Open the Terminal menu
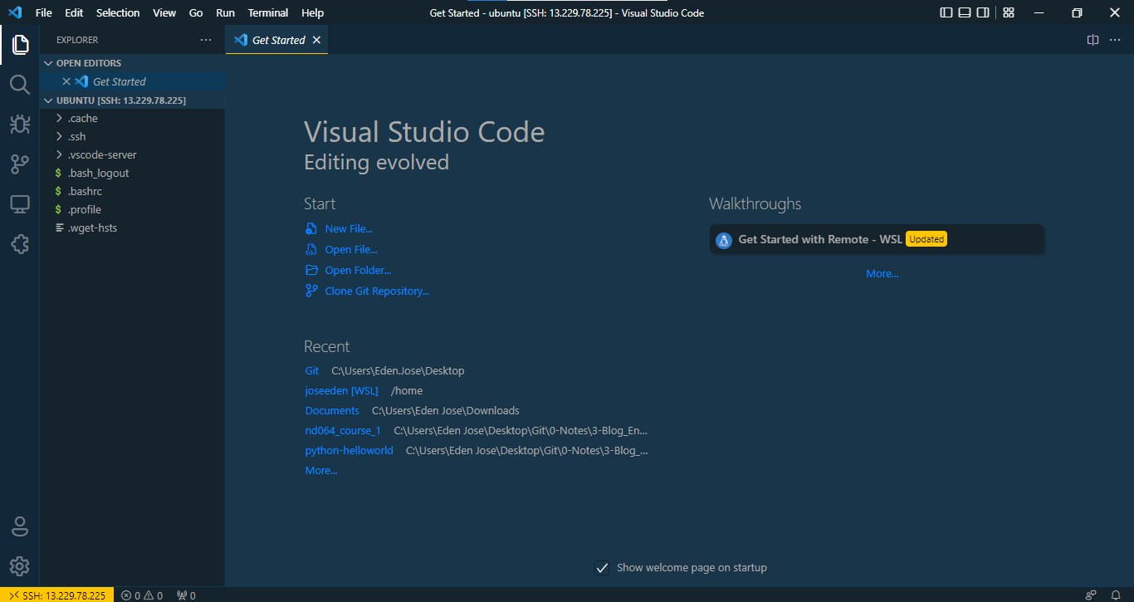 [267, 12]
